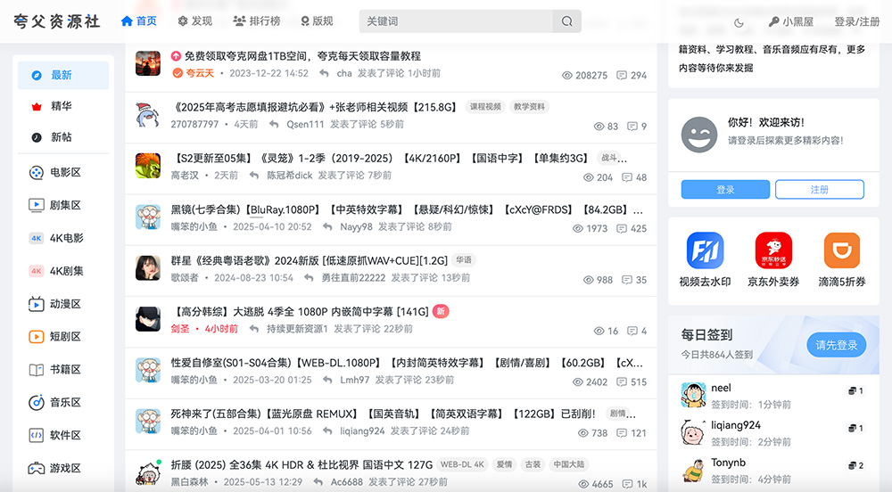Click username 嘴笨的小鱼 on 黑镜 post
The image size is (892, 492).
click(x=194, y=226)
